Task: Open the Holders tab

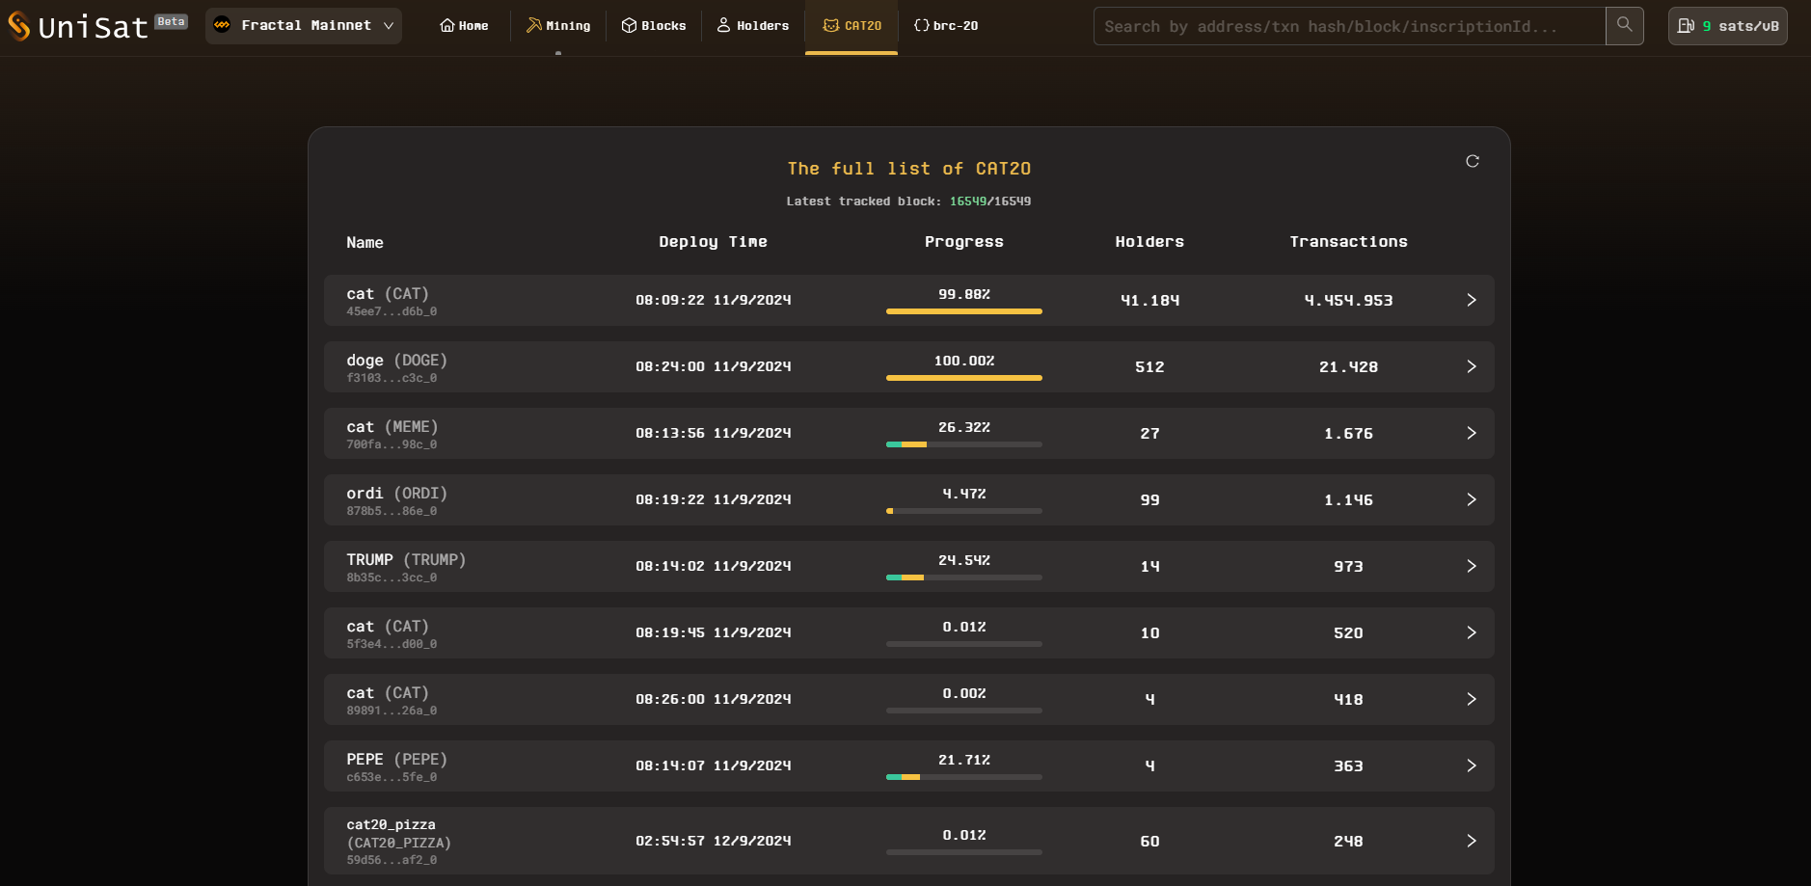Action: [x=753, y=26]
